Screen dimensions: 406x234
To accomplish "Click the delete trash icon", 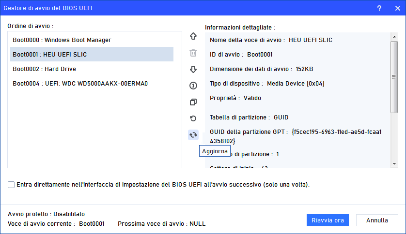I will [193, 53].
